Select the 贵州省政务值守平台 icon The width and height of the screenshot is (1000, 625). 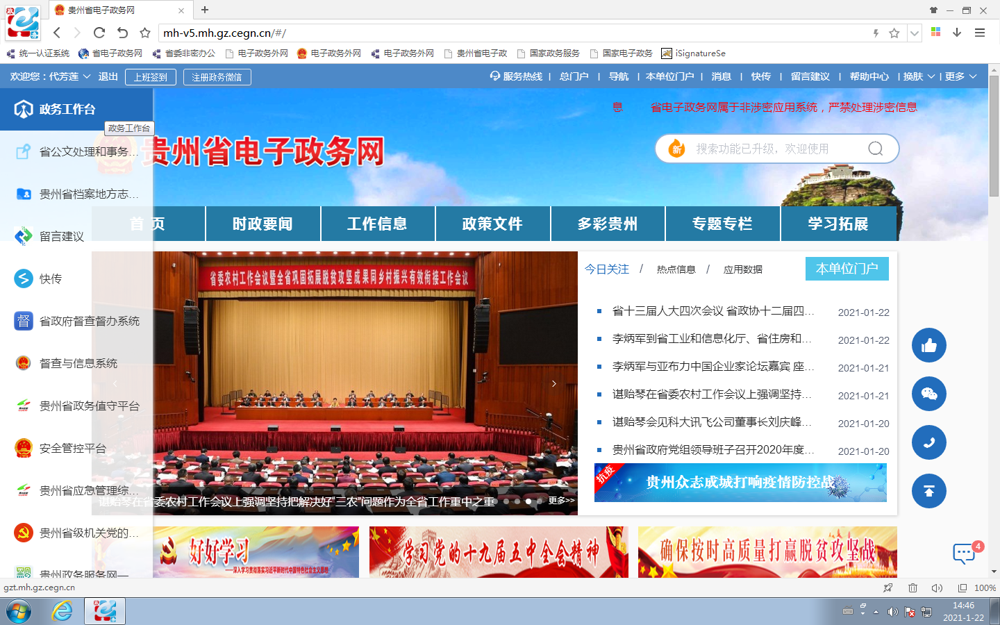[24, 405]
